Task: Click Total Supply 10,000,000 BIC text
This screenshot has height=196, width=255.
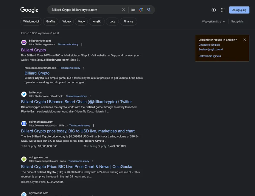Action: (39, 146)
